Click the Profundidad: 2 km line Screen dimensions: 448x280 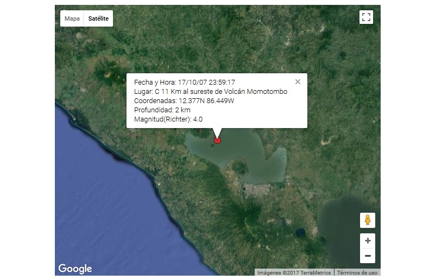tap(162, 110)
